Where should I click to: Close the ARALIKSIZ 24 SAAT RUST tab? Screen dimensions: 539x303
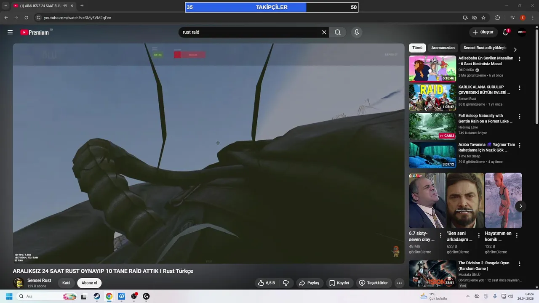(x=72, y=6)
